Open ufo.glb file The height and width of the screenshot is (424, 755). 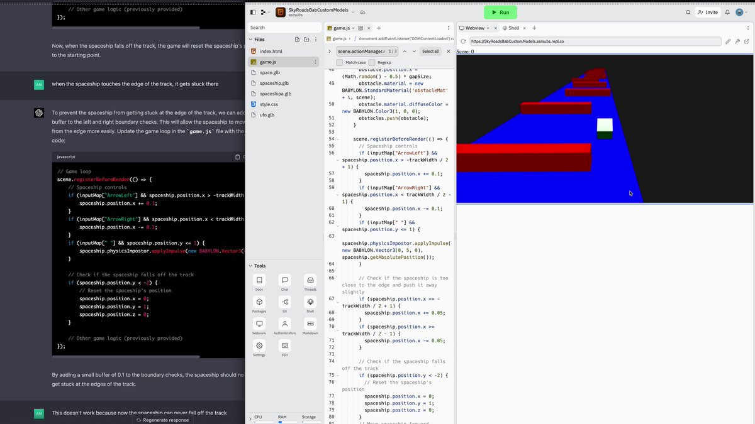click(284, 115)
